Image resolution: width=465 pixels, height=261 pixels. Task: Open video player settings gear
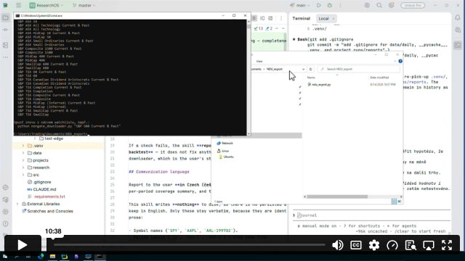pos(374,245)
